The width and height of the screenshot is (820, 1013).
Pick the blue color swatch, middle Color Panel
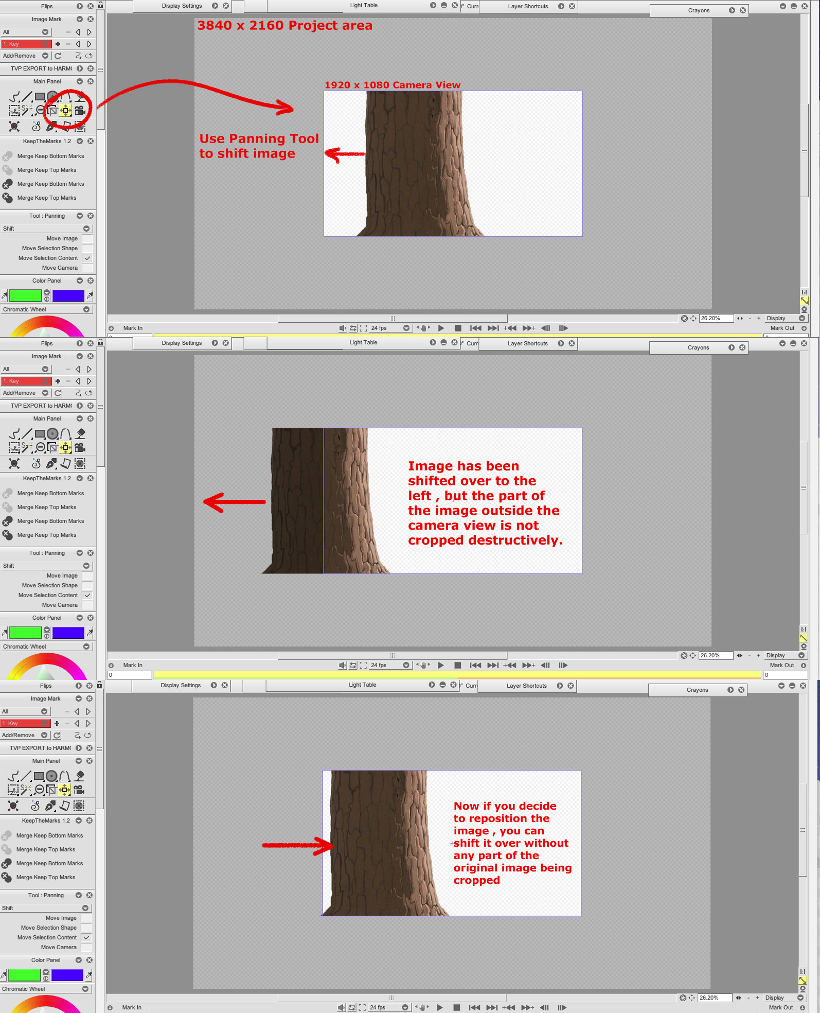68,633
